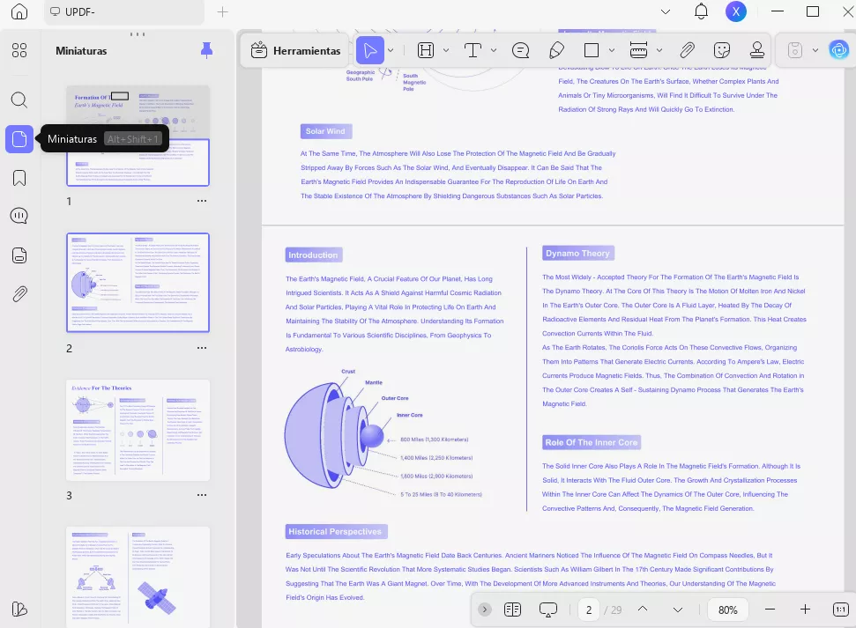This screenshot has height=628, width=856.
Task: Select the comment note tool
Action: (x=521, y=51)
